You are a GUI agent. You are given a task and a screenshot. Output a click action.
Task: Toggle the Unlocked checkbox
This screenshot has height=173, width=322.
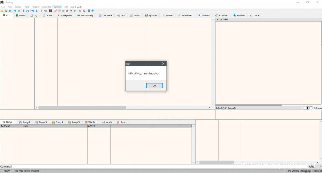click(312, 108)
